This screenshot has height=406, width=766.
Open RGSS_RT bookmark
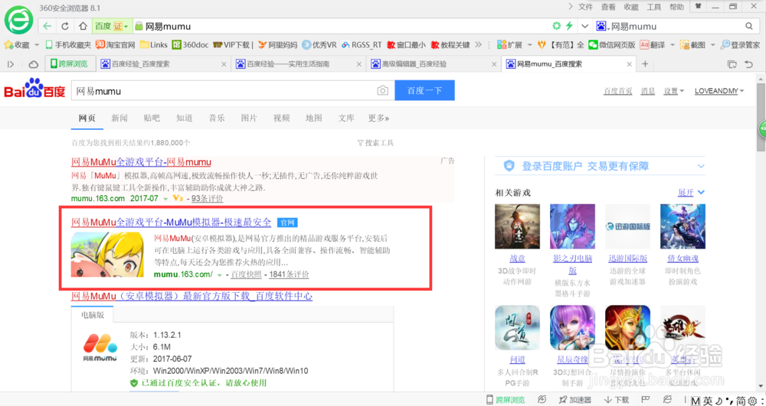coord(362,45)
